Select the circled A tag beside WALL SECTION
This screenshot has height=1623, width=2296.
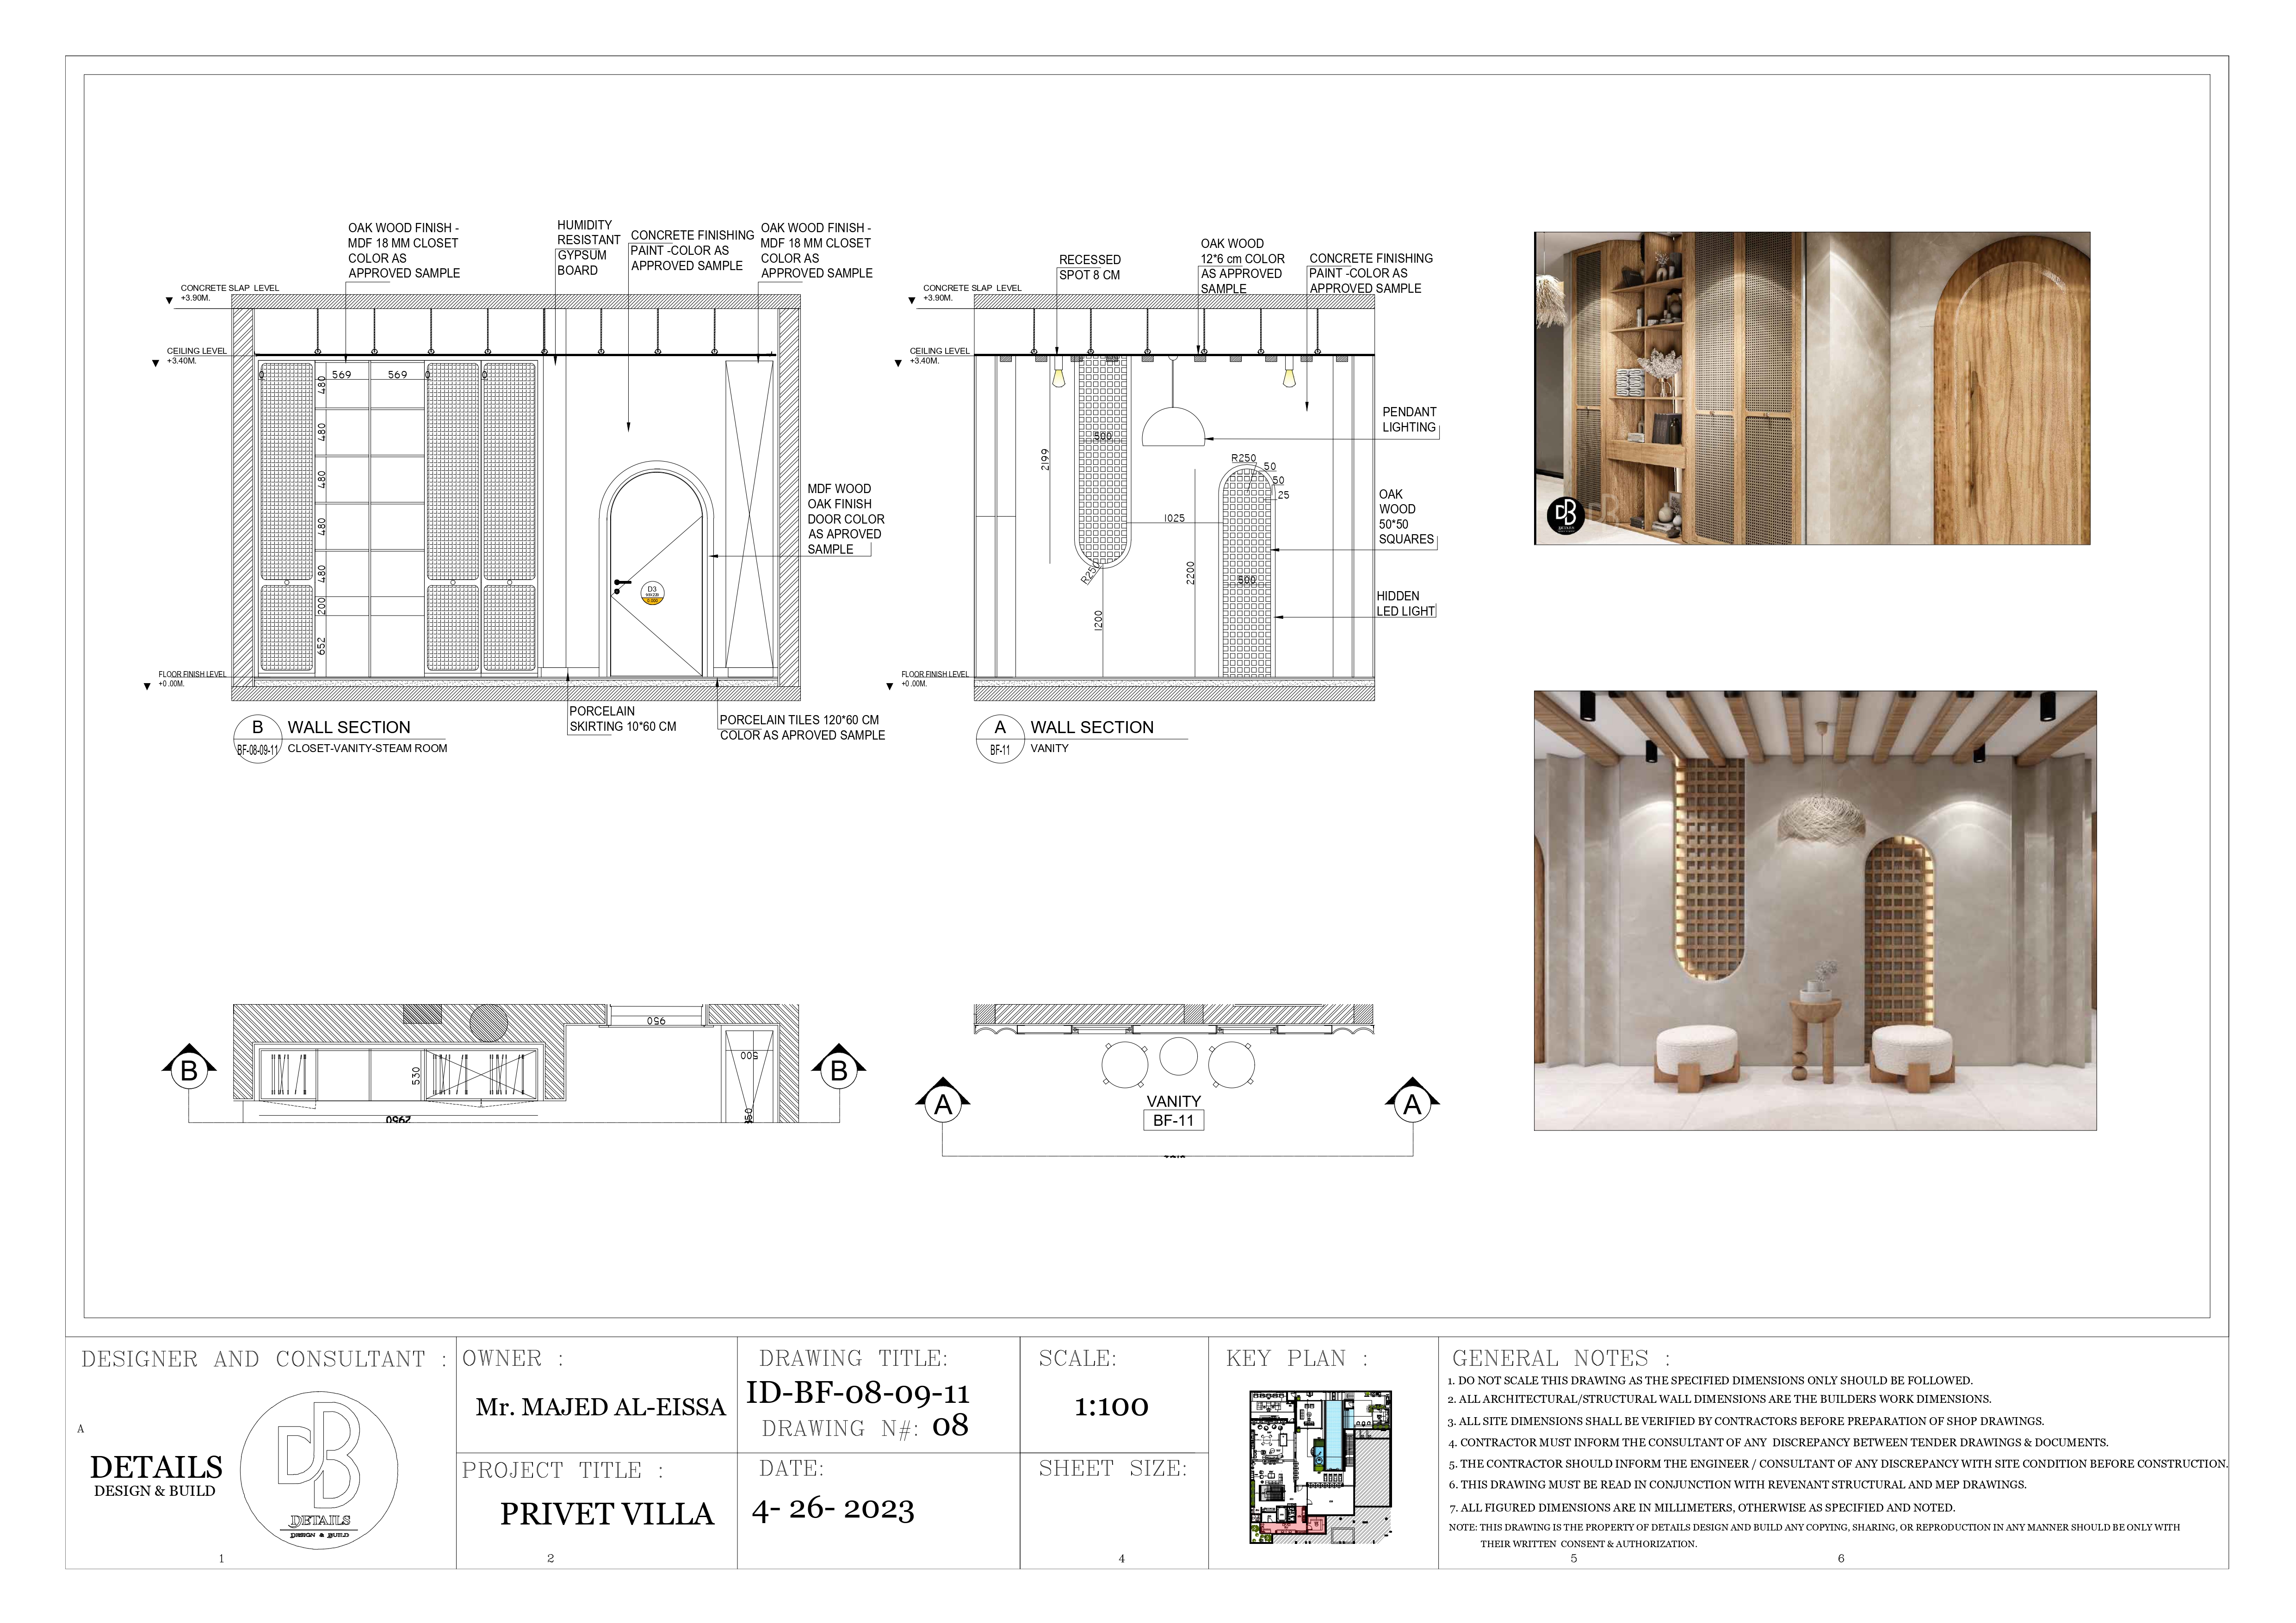(x=1000, y=727)
